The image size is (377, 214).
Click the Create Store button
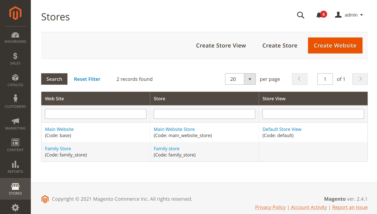click(x=280, y=45)
